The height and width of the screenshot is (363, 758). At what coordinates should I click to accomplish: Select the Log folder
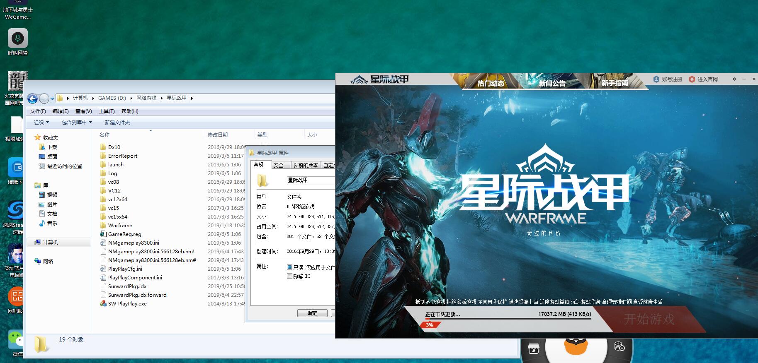[112, 173]
